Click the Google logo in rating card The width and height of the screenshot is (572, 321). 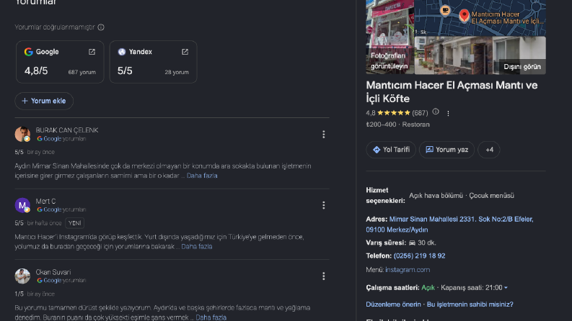[x=28, y=52]
